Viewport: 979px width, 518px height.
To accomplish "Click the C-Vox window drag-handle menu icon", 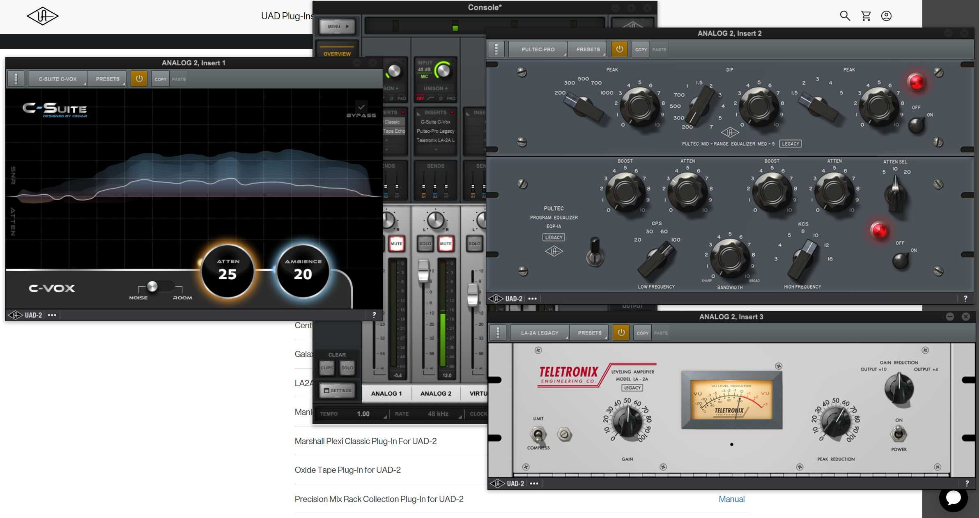I will pyautogui.click(x=16, y=78).
